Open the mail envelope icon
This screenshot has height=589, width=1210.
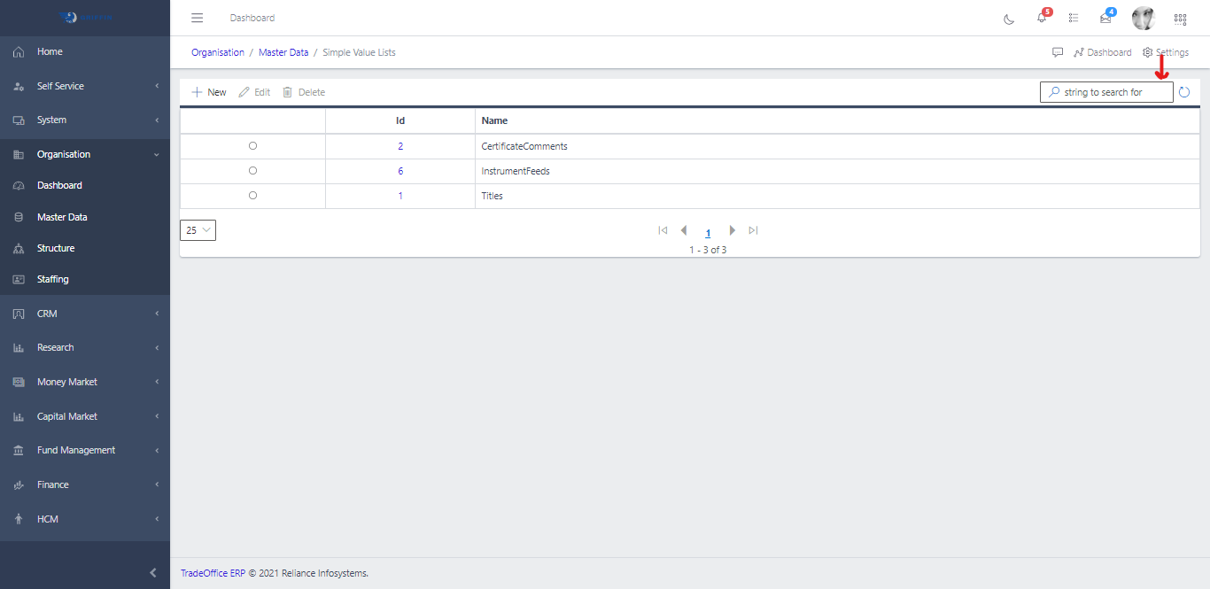pos(1105,19)
